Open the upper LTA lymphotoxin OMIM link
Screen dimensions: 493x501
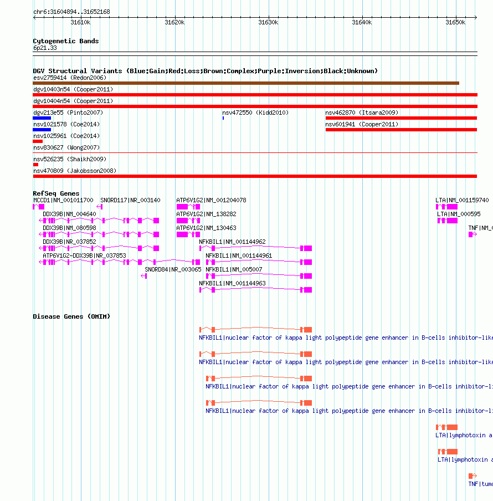coord(464,435)
